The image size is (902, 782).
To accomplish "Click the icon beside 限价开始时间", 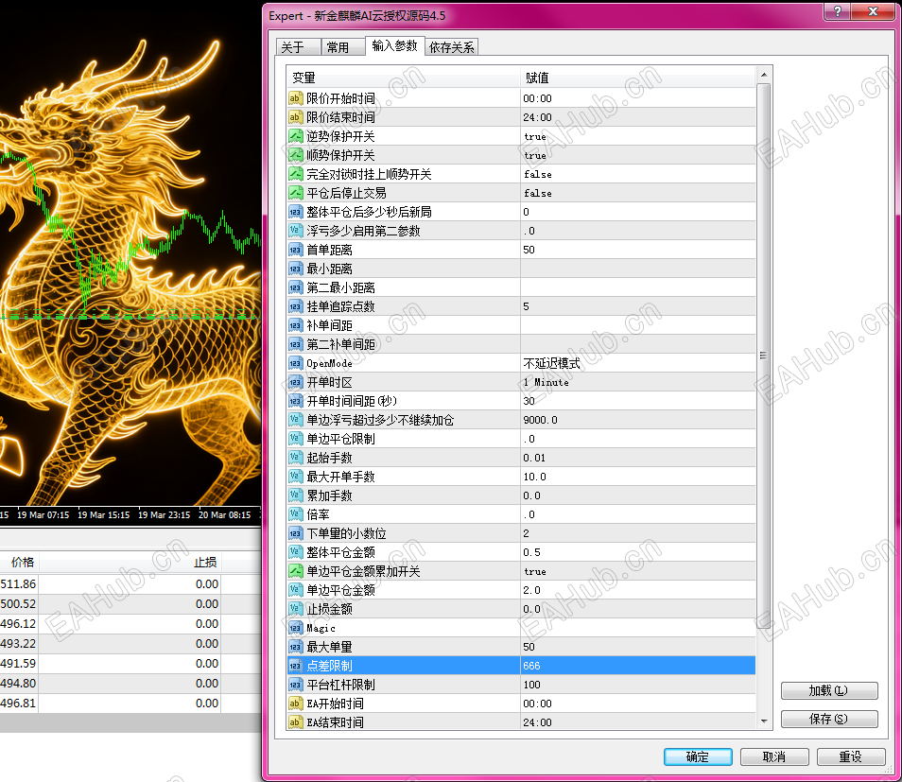I will [x=295, y=98].
